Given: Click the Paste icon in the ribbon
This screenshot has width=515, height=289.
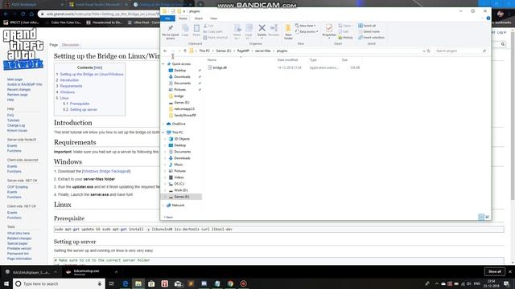Looking at the screenshot, I should point(196,31).
